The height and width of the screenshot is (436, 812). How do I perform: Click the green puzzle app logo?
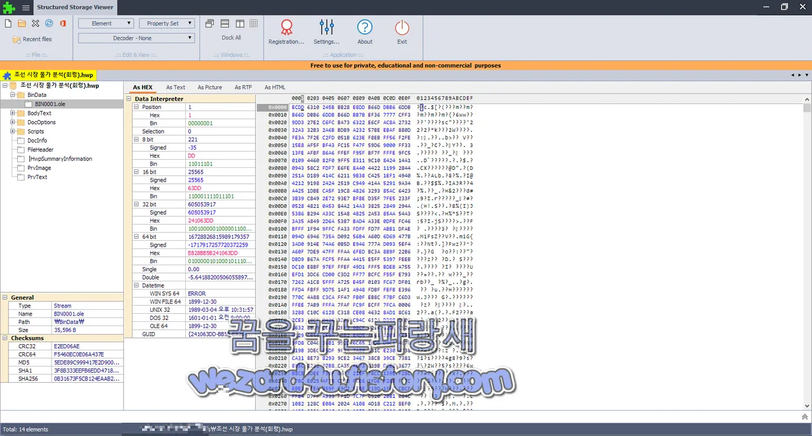click(x=10, y=8)
